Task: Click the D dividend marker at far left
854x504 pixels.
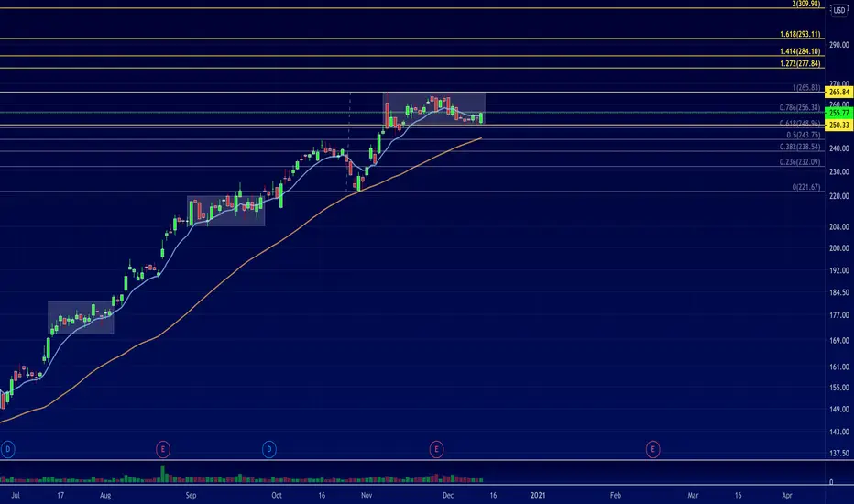Action: click(7, 450)
